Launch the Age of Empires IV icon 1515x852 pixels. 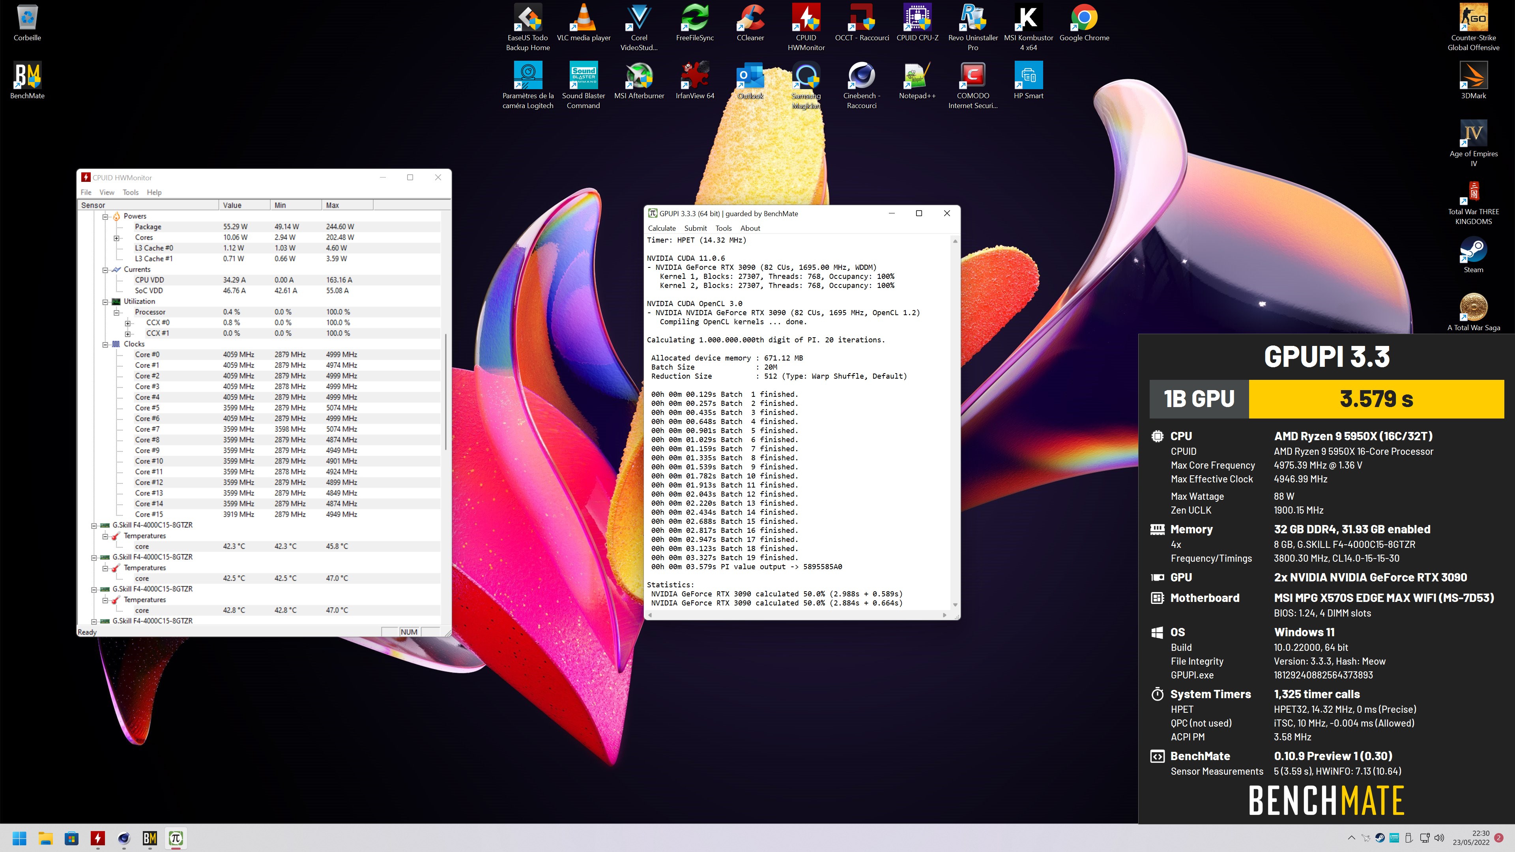tap(1473, 144)
